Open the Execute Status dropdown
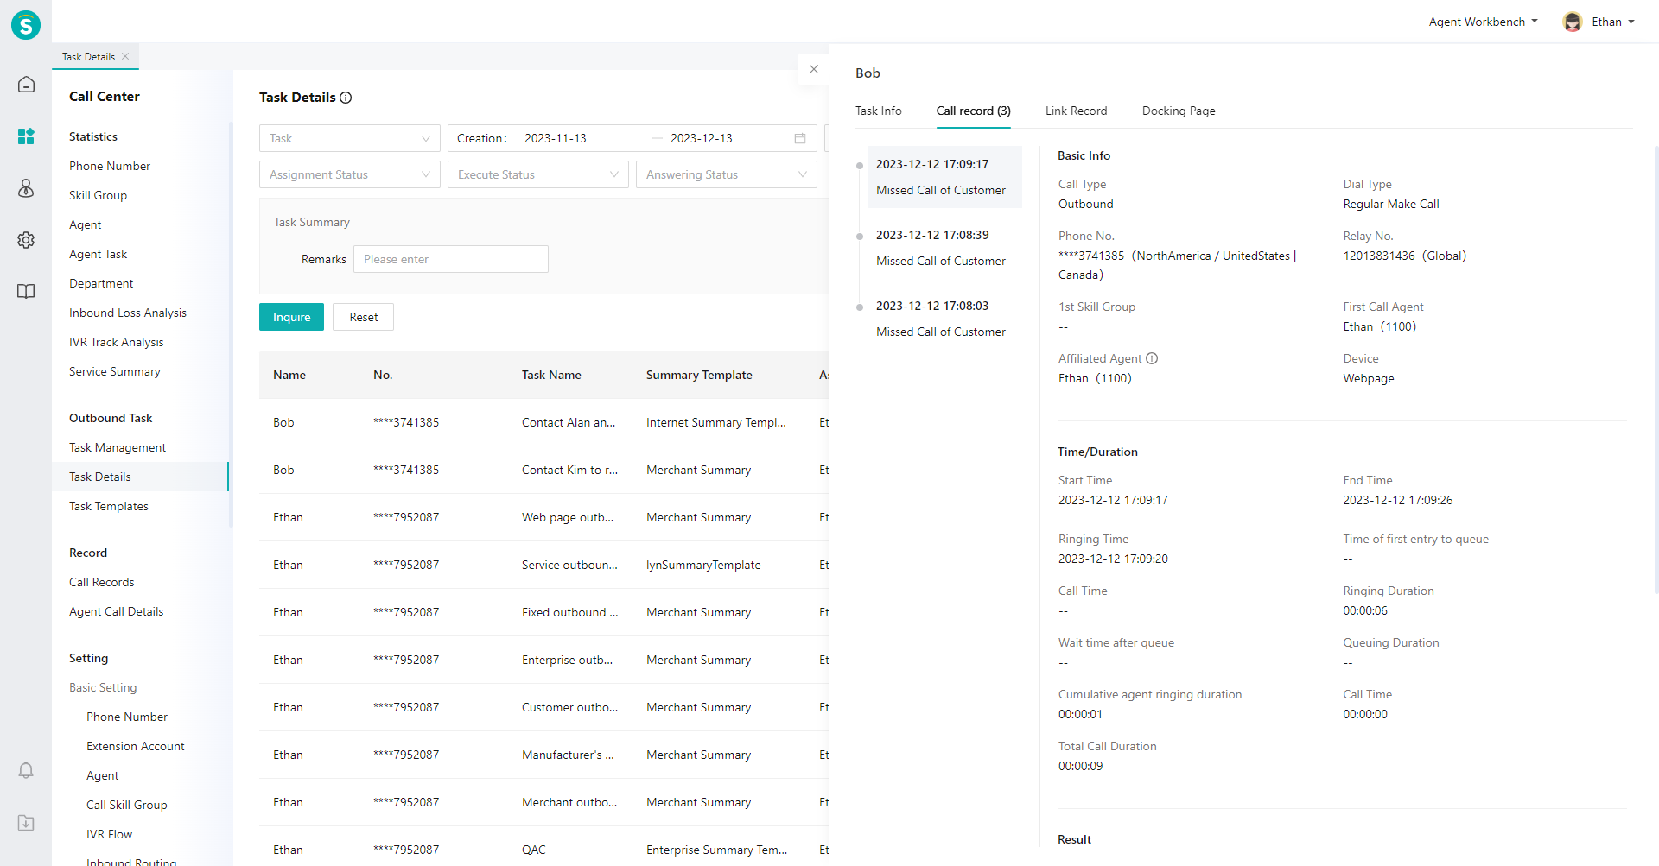 click(x=538, y=174)
